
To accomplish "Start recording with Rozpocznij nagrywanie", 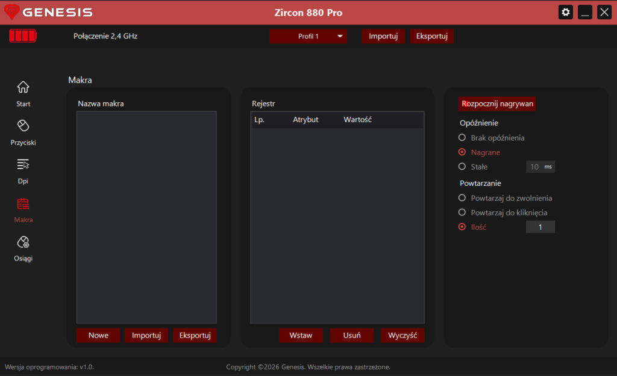I will point(497,103).
